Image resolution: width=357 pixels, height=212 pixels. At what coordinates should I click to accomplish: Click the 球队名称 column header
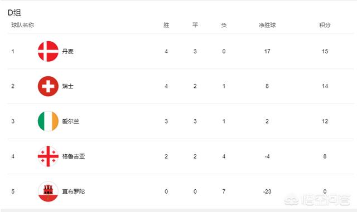coord(22,25)
